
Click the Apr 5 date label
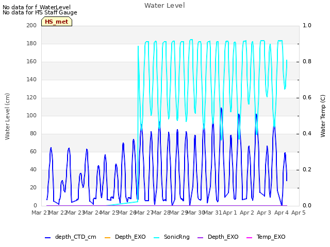pos(299,213)
